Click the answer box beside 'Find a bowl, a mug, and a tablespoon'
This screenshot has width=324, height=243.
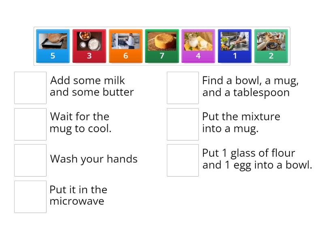tap(183, 87)
